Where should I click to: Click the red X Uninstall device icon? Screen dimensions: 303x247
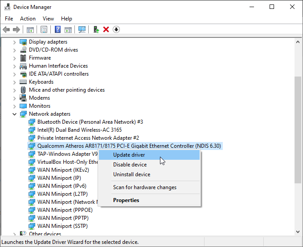pos(106,29)
